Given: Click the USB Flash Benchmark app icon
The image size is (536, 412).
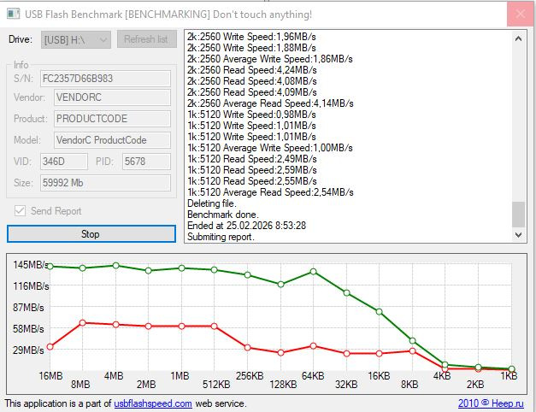Looking at the screenshot, I should (x=13, y=14).
